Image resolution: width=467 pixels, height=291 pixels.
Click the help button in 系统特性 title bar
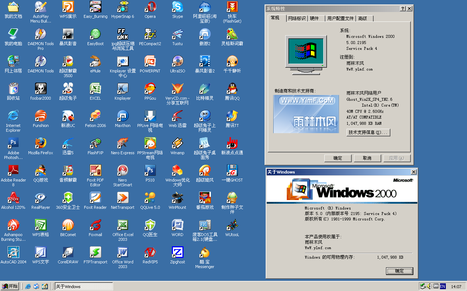pyautogui.click(x=403, y=8)
